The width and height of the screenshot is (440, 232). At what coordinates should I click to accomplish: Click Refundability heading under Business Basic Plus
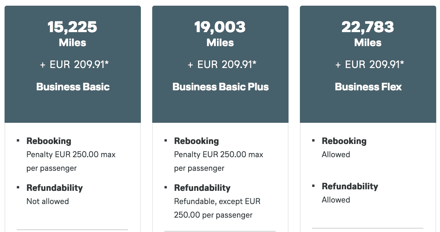pos(202,188)
